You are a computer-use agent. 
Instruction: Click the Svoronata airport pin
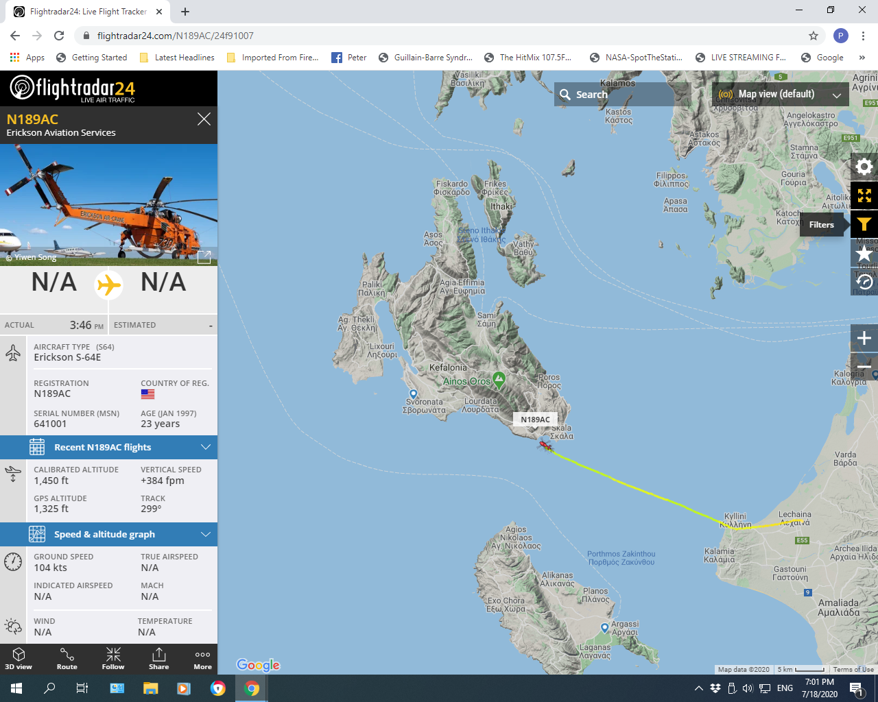tap(413, 394)
